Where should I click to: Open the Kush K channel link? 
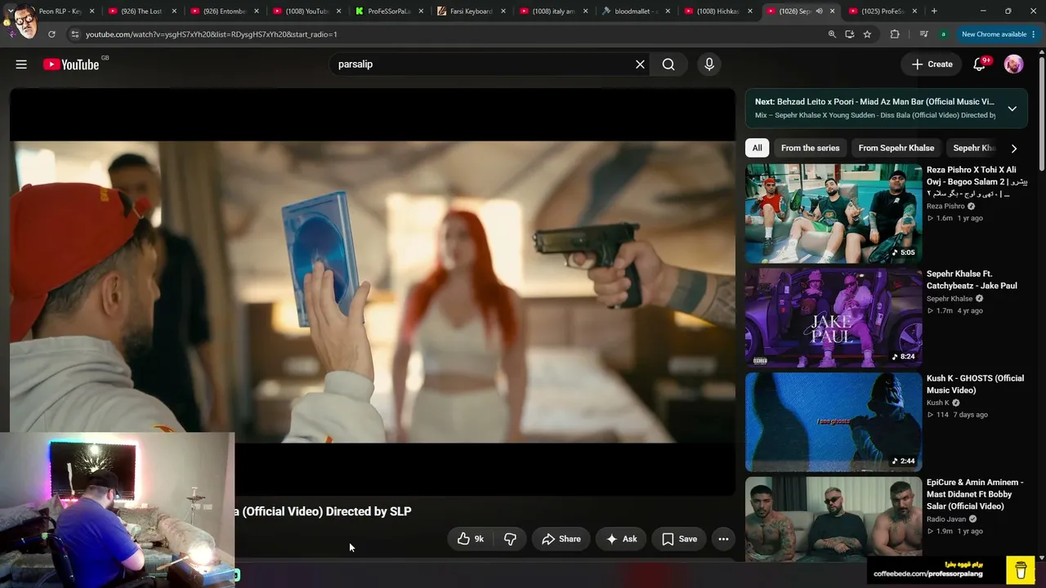tap(938, 403)
